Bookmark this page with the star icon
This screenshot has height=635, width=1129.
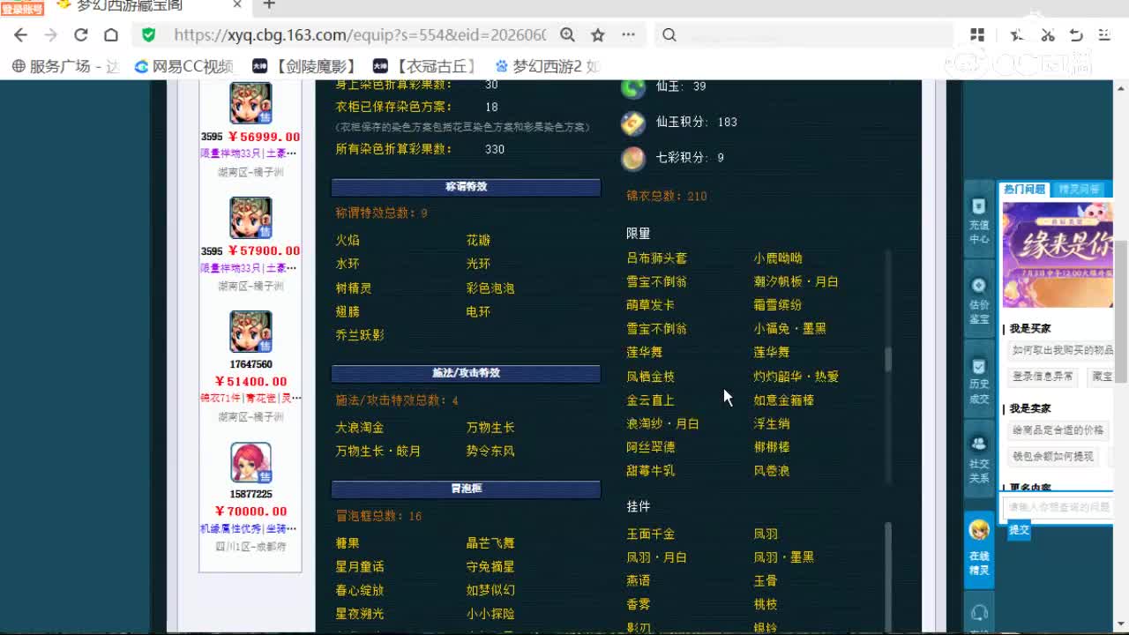tap(598, 35)
